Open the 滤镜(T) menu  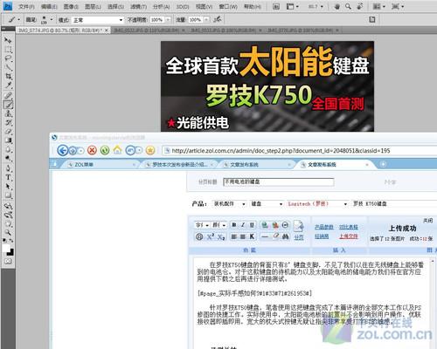pos(138,6)
